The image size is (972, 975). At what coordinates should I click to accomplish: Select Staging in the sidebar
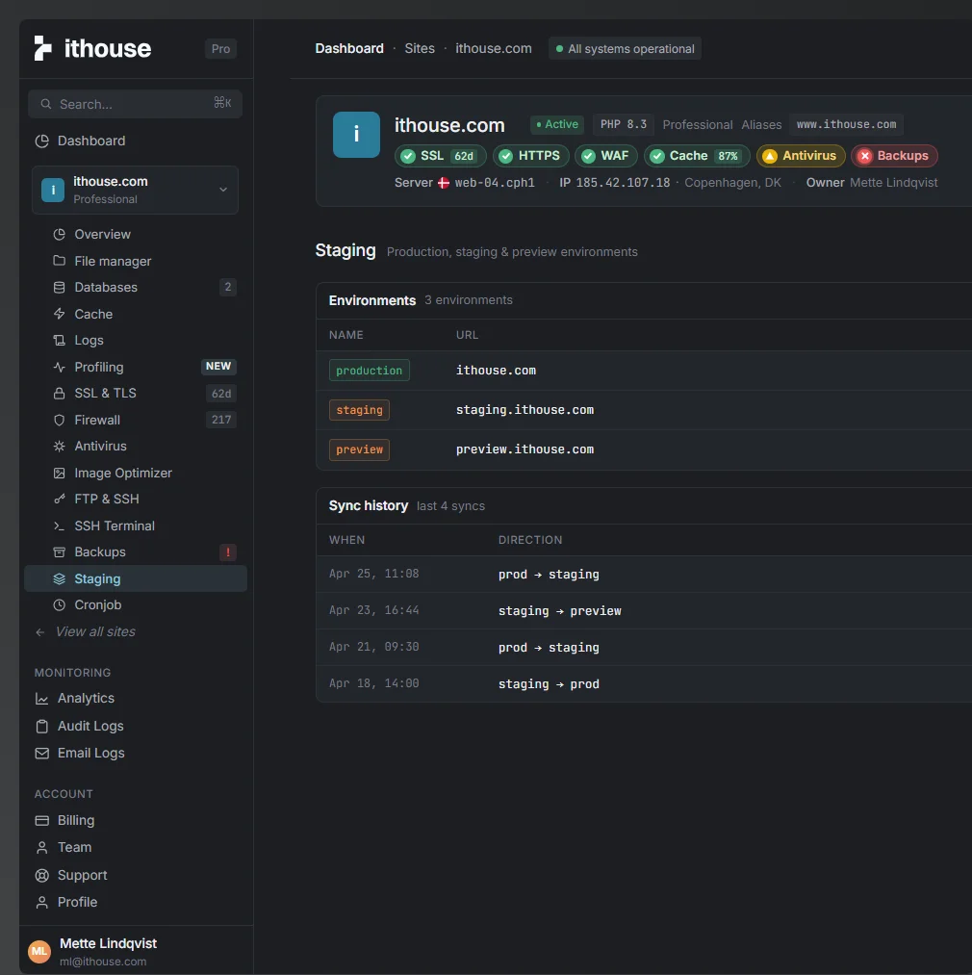pos(135,578)
